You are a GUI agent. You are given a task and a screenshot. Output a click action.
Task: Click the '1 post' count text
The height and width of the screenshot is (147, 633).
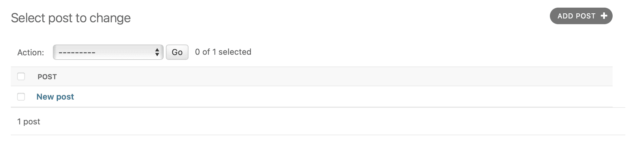[29, 122]
